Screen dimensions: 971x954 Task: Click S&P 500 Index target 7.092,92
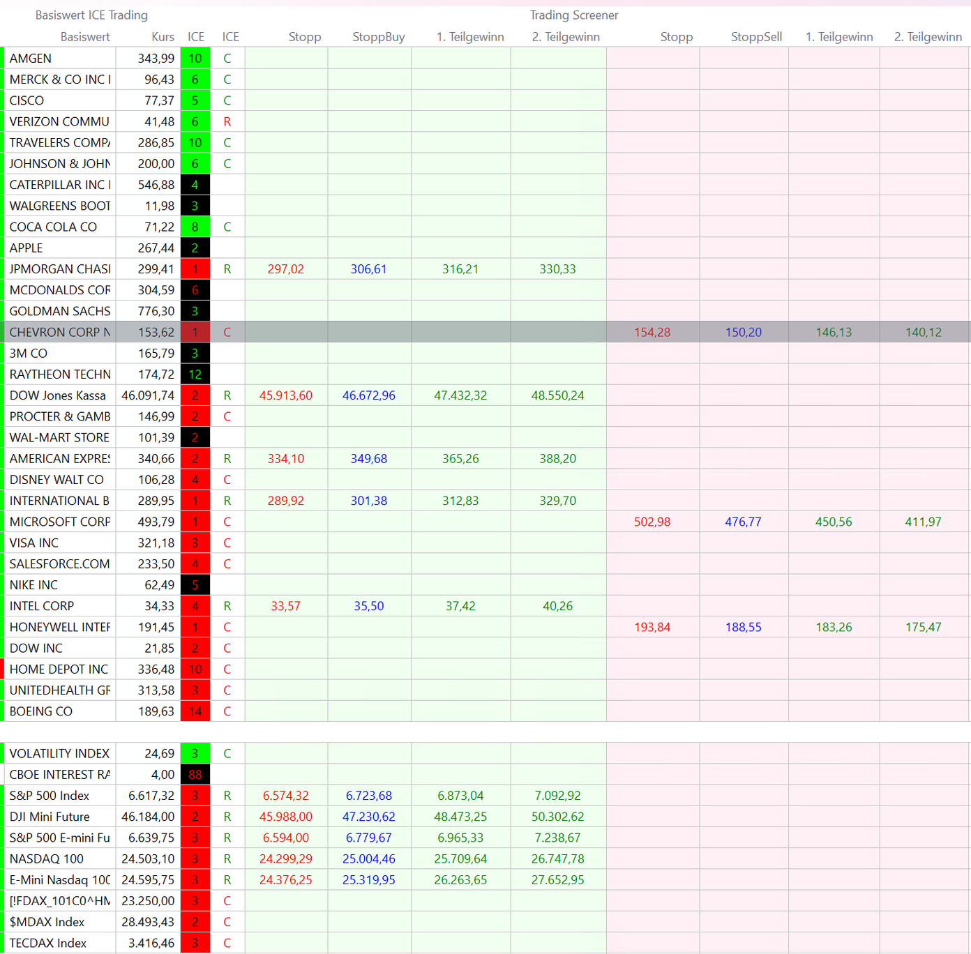tap(557, 796)
